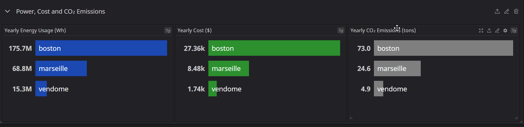The image size is (524, 127).
Task: Edit the Yearly CO₂ Emissions widget
Action: [x=497, y=30]
